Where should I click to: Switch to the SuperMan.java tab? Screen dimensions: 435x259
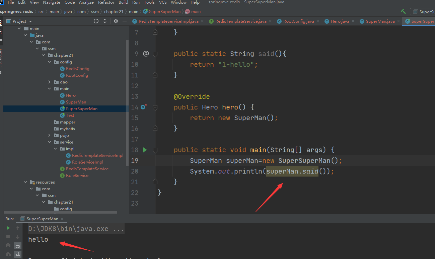(380, 21)
